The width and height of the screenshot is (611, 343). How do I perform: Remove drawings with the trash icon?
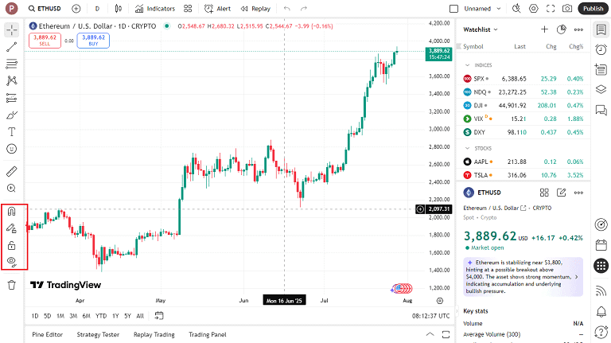(x=11, y=284)
